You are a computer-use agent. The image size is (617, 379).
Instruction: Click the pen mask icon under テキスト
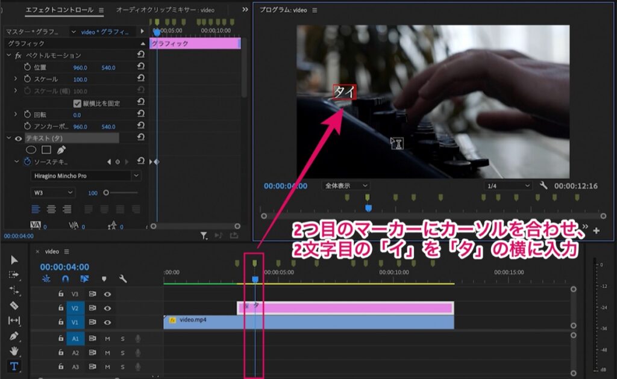coord(61,150)
